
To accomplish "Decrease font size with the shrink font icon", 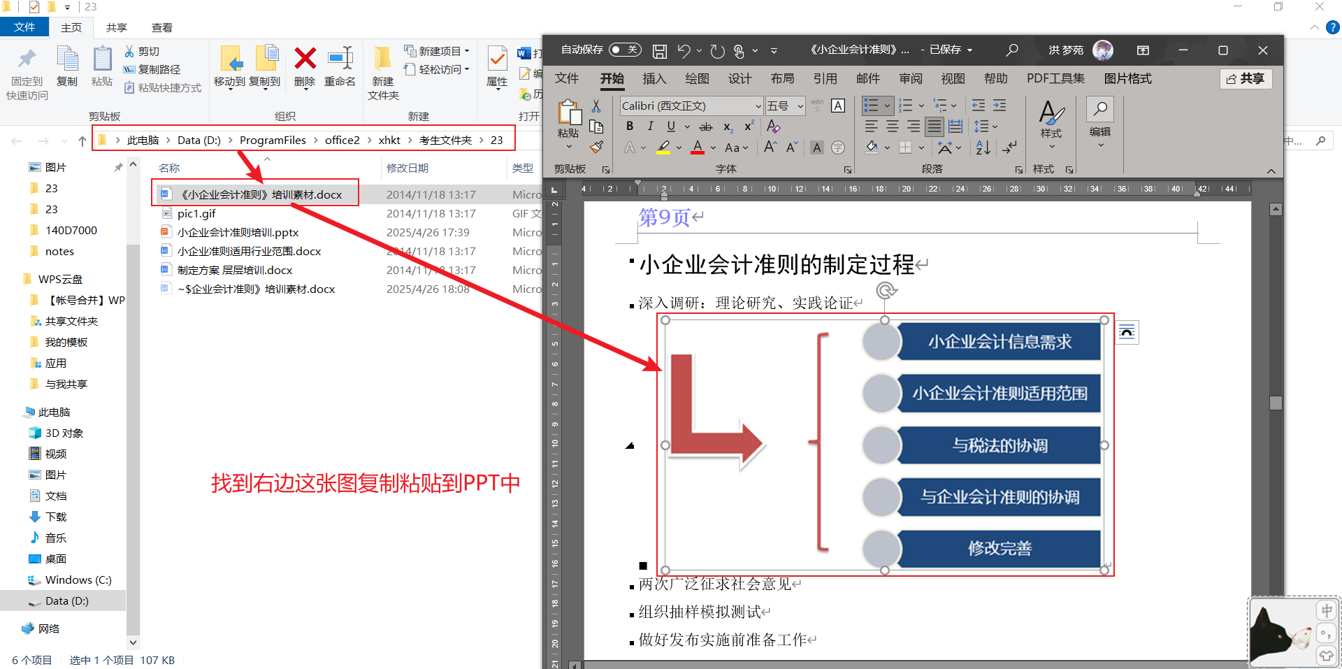I will pos(792,147).
